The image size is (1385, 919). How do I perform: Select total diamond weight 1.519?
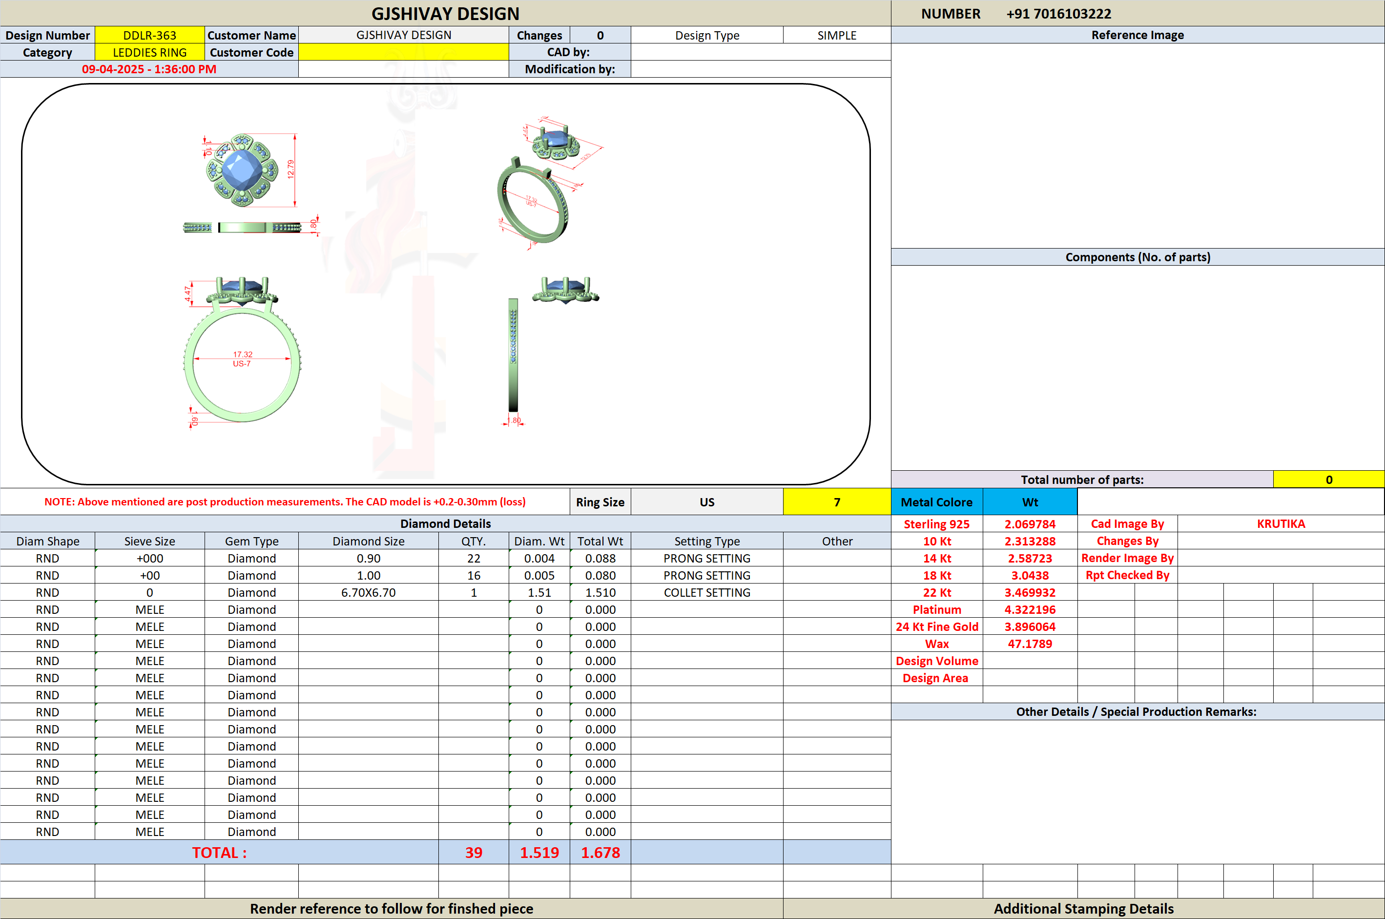pyautogui.click(x=539, y=852)
